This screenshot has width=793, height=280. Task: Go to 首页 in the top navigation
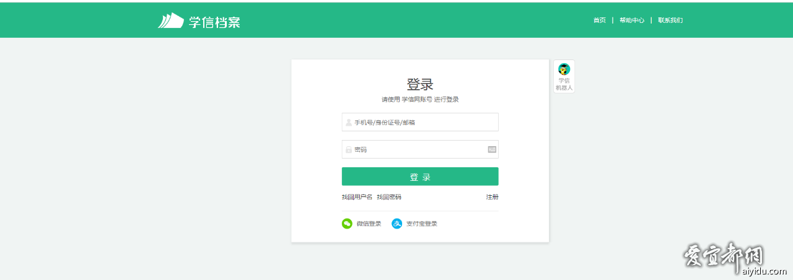click(x=599, y=20)
